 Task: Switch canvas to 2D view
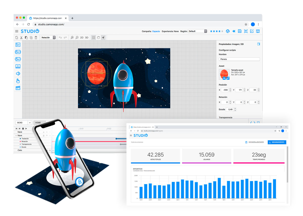click(x=82, y=38)
